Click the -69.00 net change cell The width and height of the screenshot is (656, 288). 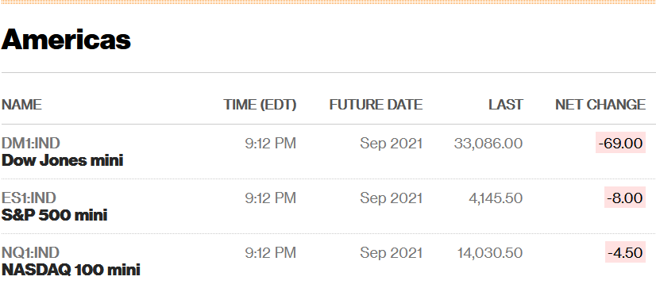pos(621,144)
